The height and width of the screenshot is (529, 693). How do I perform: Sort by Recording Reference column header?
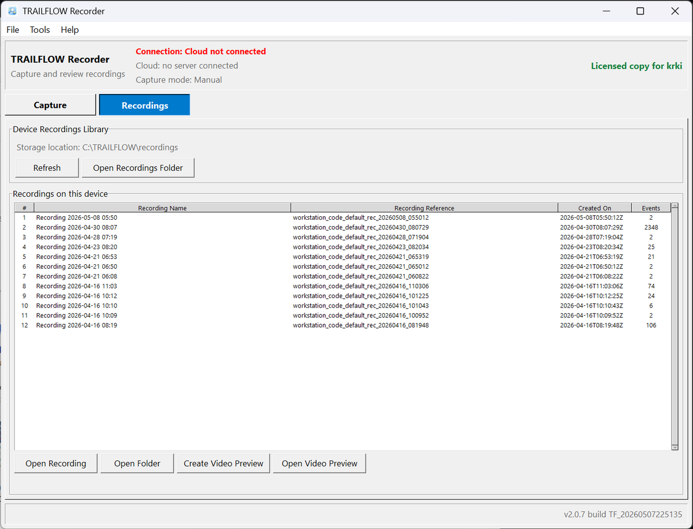pyautogui.click(x=424, y=208)
